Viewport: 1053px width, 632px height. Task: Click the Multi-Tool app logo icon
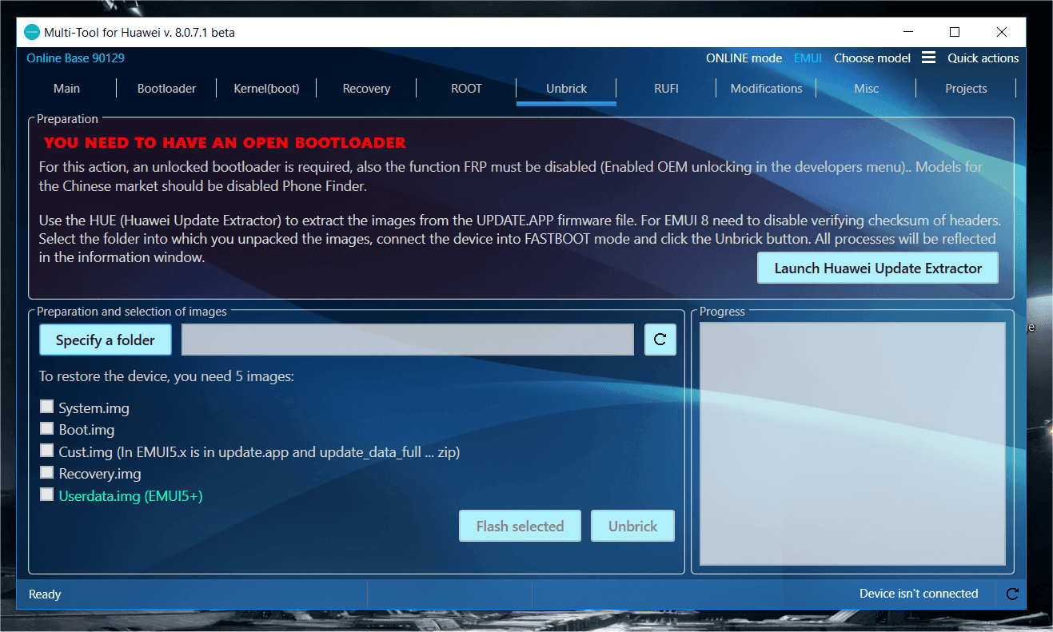click(32, 33)
